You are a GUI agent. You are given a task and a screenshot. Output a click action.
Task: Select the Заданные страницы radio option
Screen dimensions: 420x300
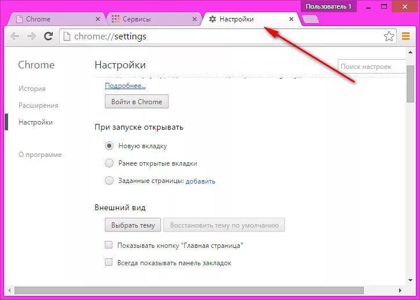pos(109,181)
